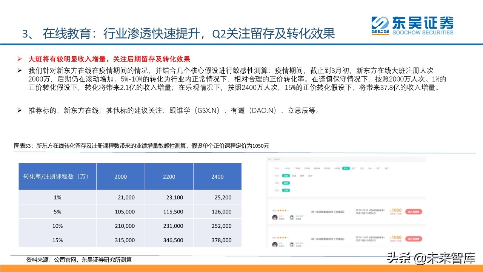Screen dimensions: 483x272
Task: Click the bullet arrow before 大班将有较明显收入增量
Action: (x=20, y=59)
